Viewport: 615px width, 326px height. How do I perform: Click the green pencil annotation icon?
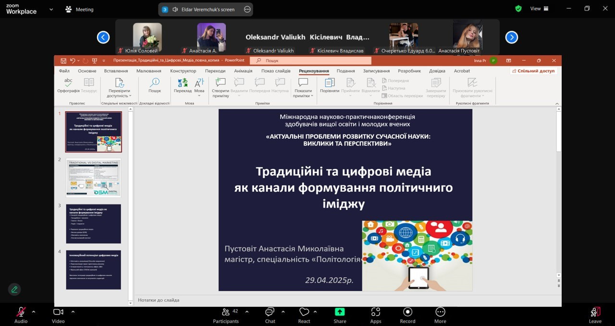14,289
